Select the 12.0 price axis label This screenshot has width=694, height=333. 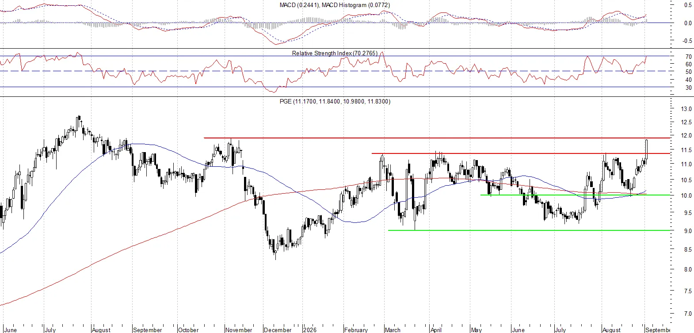[686, 136]
